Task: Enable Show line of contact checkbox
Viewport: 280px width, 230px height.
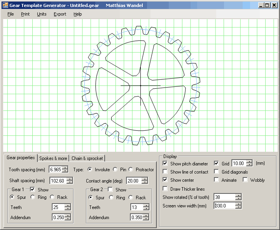Action: (165, 172)
